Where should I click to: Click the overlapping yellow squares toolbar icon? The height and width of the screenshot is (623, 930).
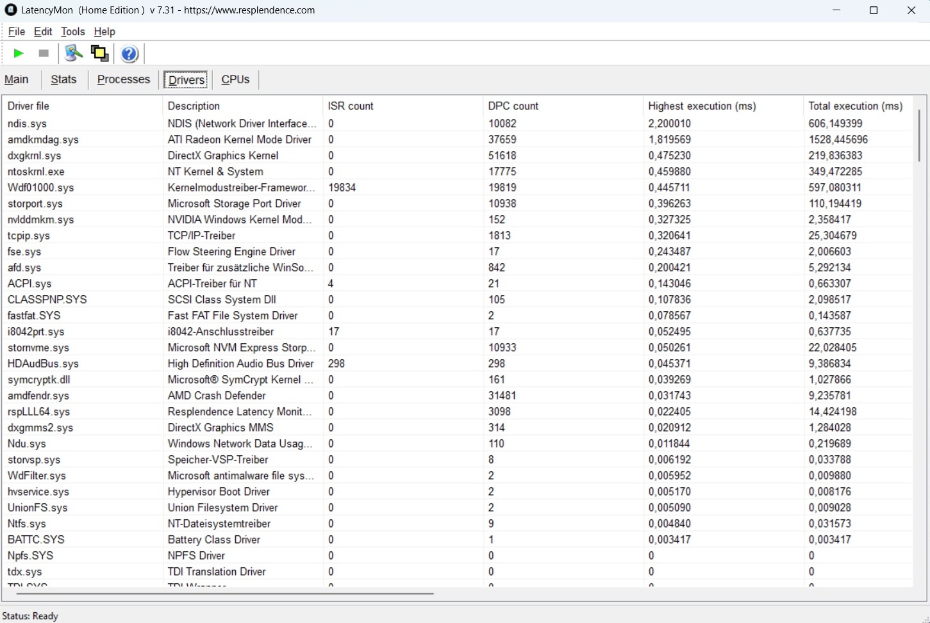(x=99, y=53)
